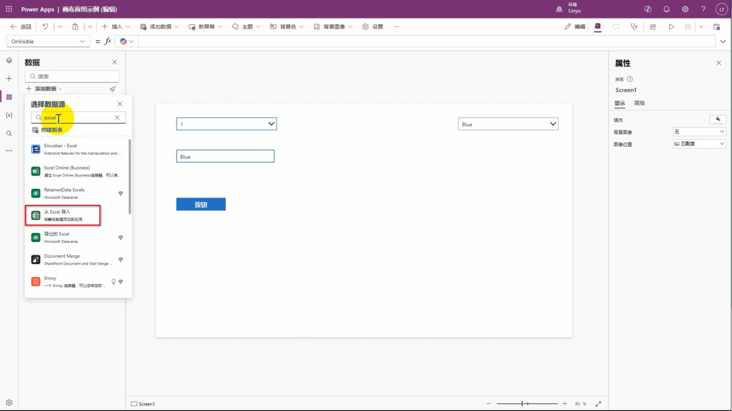Viewport: 732px width, 411px height.
Task: Open the Tree view layers icon
Action: [x=9, y=61]
